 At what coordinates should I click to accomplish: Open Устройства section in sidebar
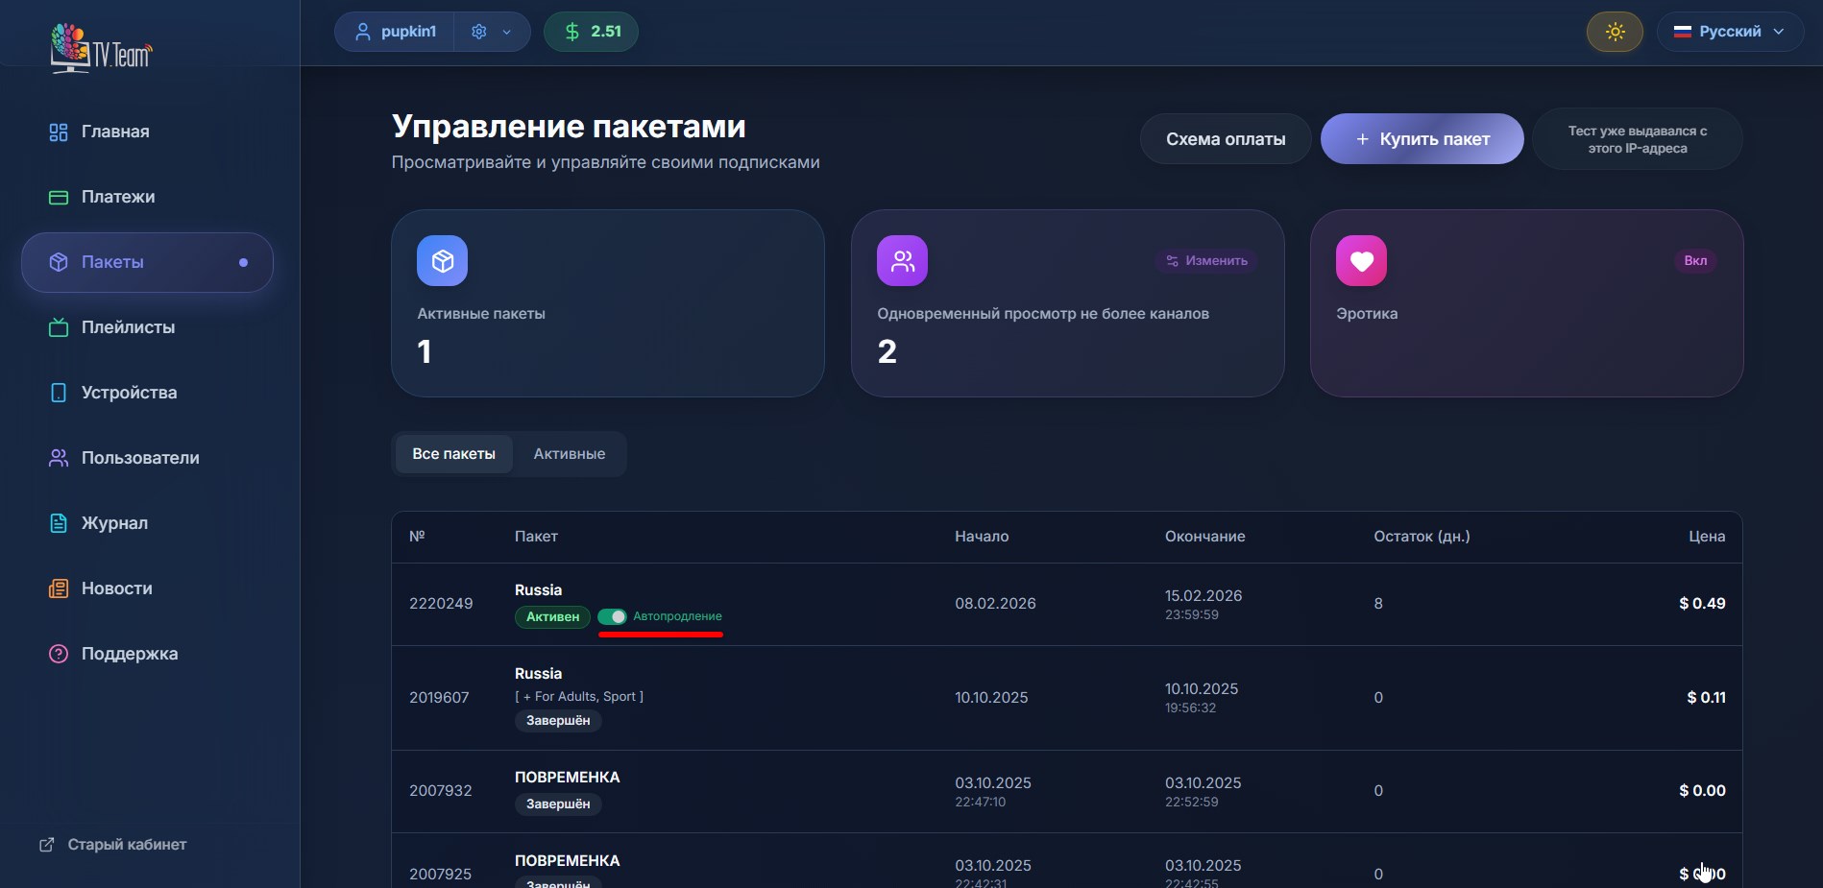[129, 393]
